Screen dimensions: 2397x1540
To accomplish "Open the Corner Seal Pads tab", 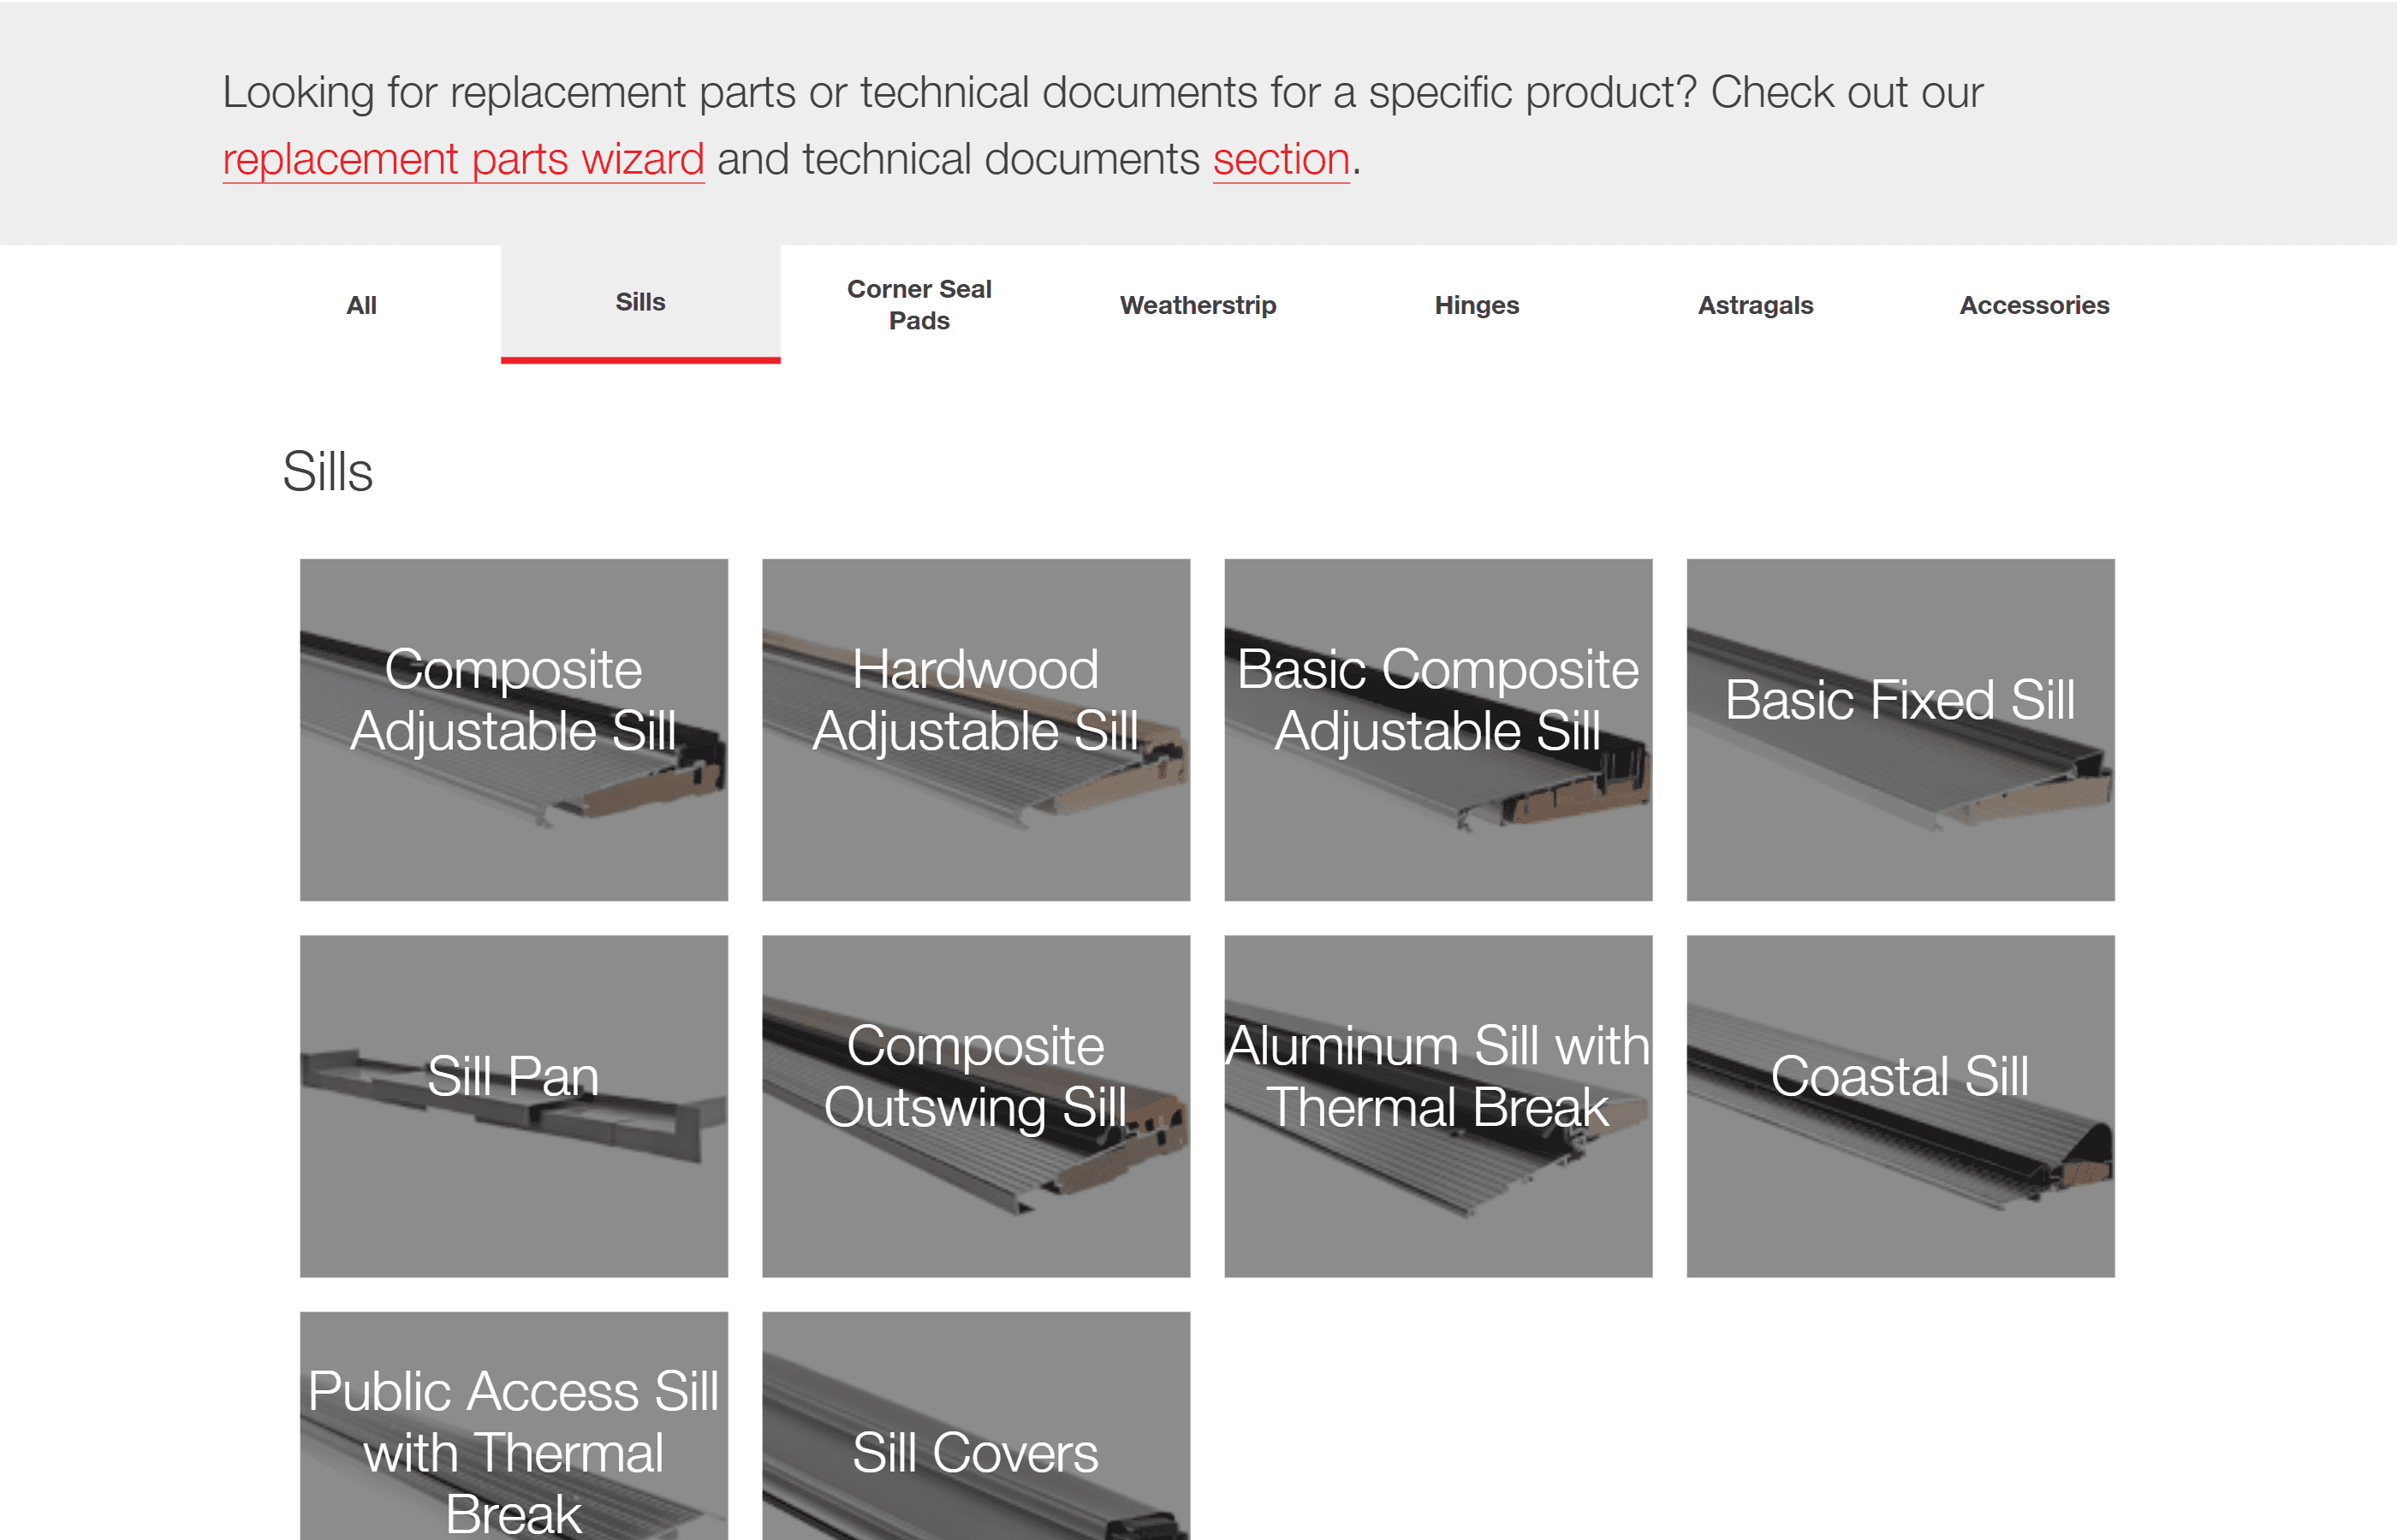I will (x=919, y=305).
